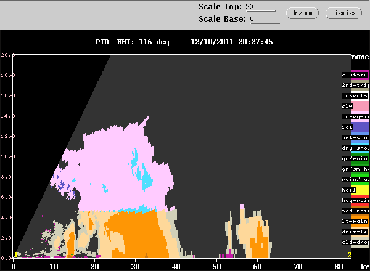Select the gr/sm-hail legend label
This screenshot has width=370, height=271.
(355, 169)
